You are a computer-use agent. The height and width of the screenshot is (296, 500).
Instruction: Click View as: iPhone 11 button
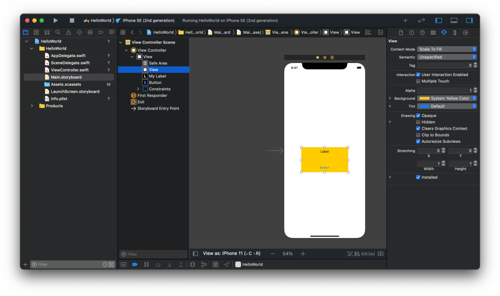[x=231, y=254]
